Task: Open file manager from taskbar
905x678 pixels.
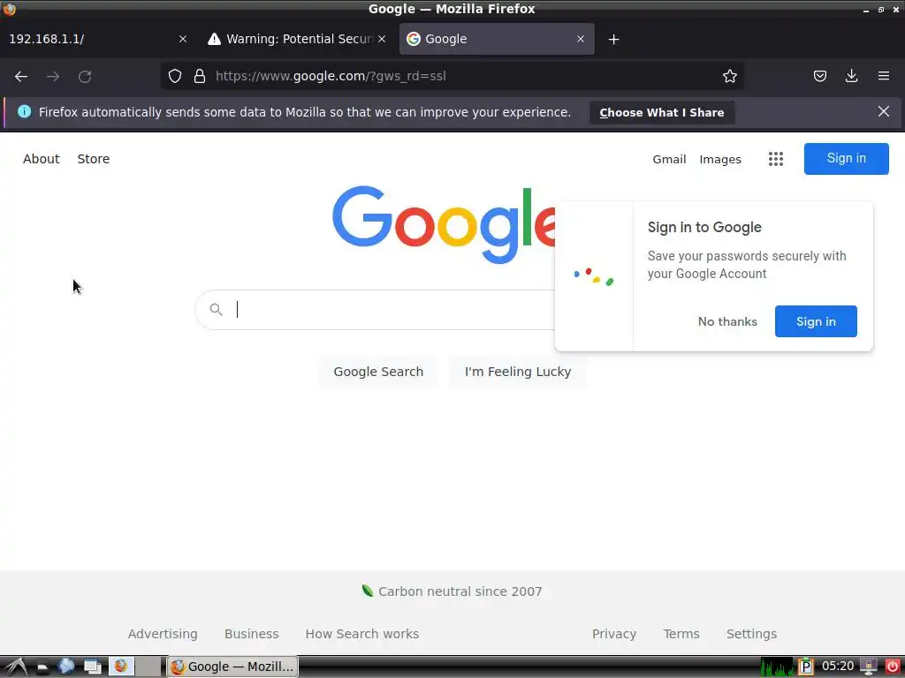Action: [42, 667]
